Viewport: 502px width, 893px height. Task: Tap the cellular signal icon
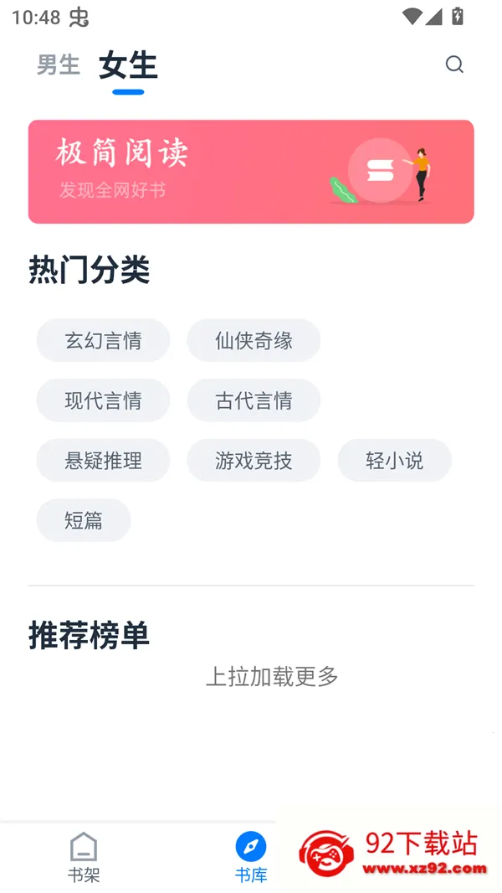pyautogui.click(x=433, y=16)
